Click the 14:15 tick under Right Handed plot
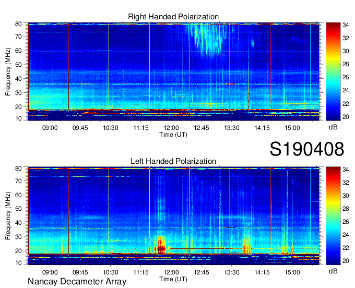The width and height of the screenshot is (355, 288). click(x=262, y=128)
